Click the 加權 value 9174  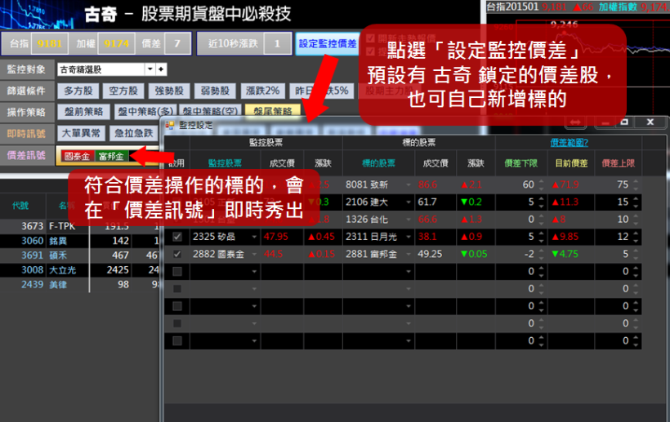tap(116, 43)
